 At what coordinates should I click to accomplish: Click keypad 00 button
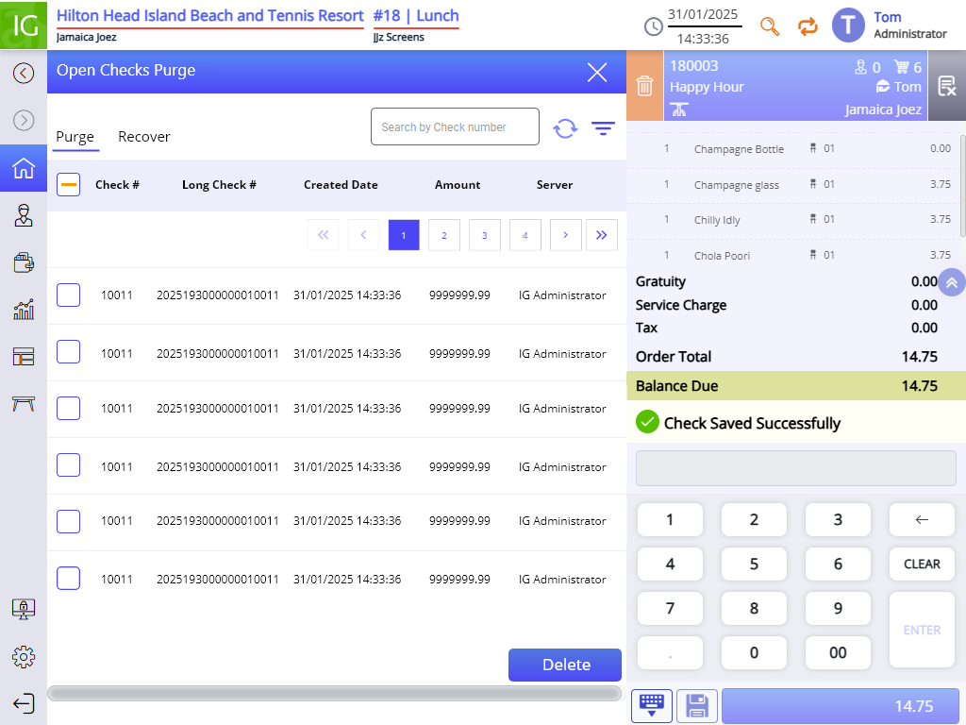838,652
